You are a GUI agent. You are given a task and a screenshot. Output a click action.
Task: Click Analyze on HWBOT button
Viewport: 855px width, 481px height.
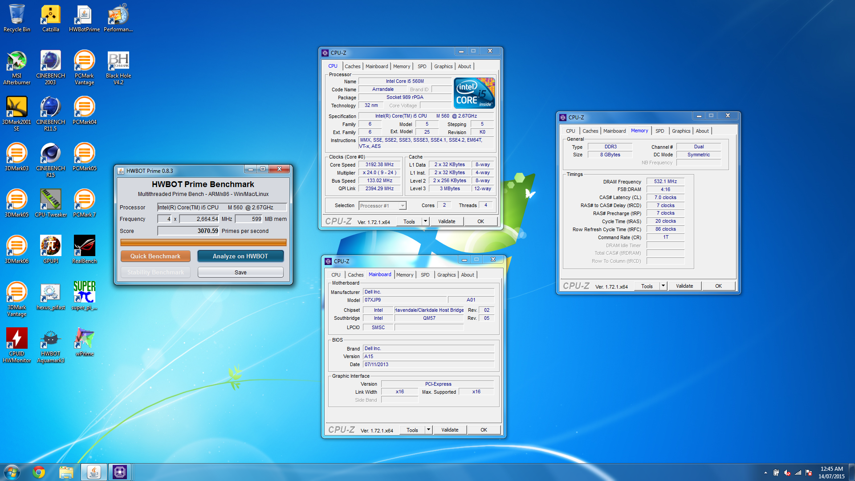click(240, 256)
